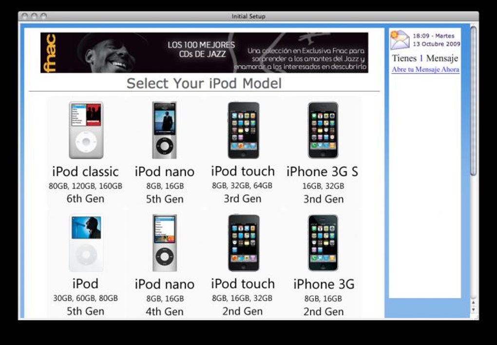Image resolution: width=497 pixels, height=345 pixels.
Task: Click the 'iPod touch' label above 2nd Gen
Action: point(243,284)
